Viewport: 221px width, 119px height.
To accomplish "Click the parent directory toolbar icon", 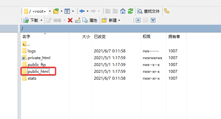I will 108,11.
